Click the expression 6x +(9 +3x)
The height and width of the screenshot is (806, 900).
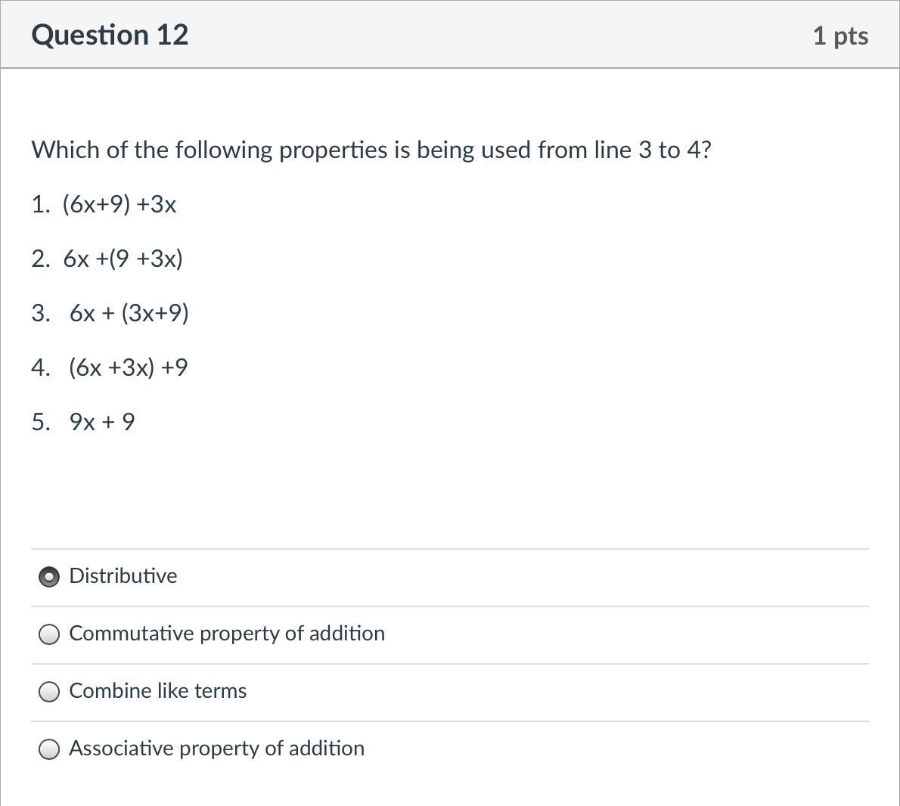pos(123,259)
